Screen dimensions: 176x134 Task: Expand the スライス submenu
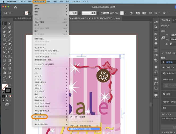[51, 69]
